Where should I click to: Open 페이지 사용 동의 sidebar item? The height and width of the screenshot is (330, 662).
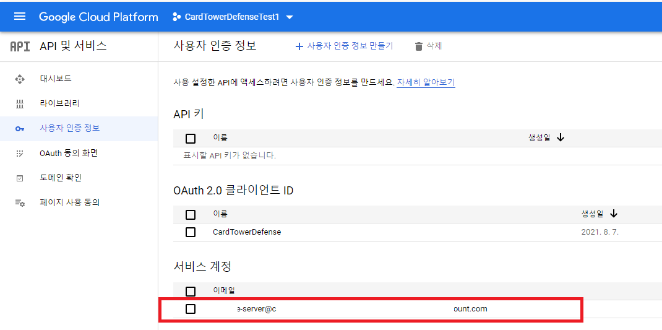(69, 203)
